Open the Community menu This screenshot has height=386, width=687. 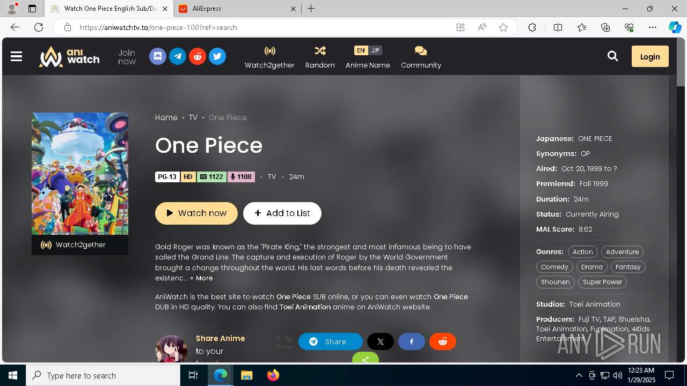421,57
